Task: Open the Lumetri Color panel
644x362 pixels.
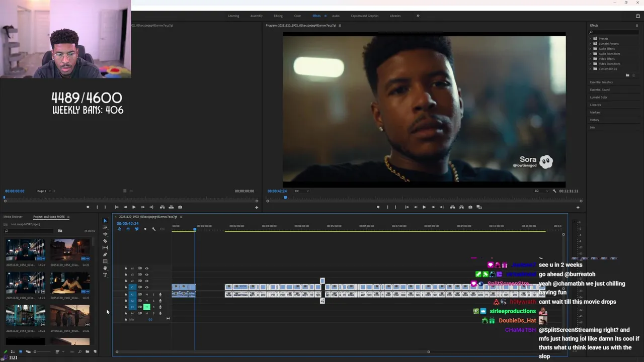Action: click(599, 97)
